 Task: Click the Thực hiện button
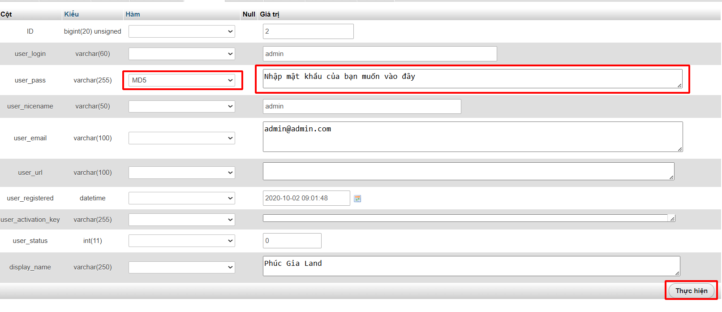tap(691, 291)
